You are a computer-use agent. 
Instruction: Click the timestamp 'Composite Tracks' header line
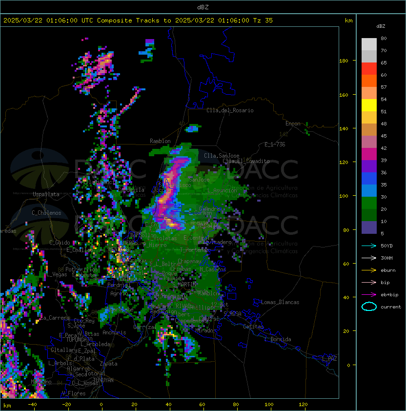click(x=138, y=21)
